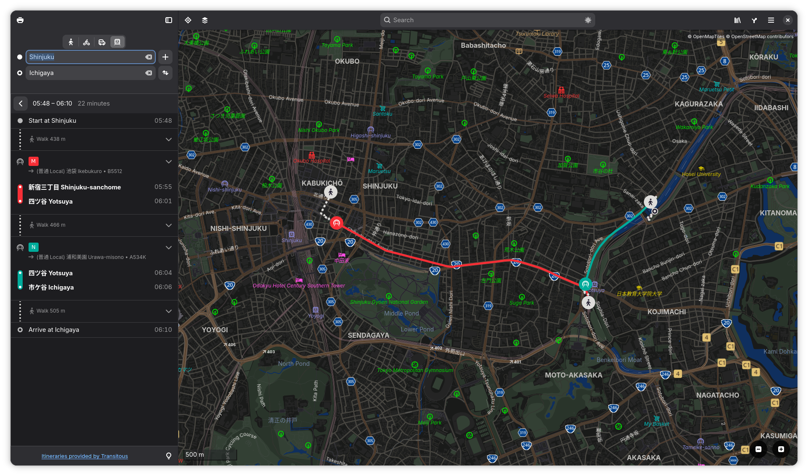Open the bookmarks library menu

tap(737, 20)
